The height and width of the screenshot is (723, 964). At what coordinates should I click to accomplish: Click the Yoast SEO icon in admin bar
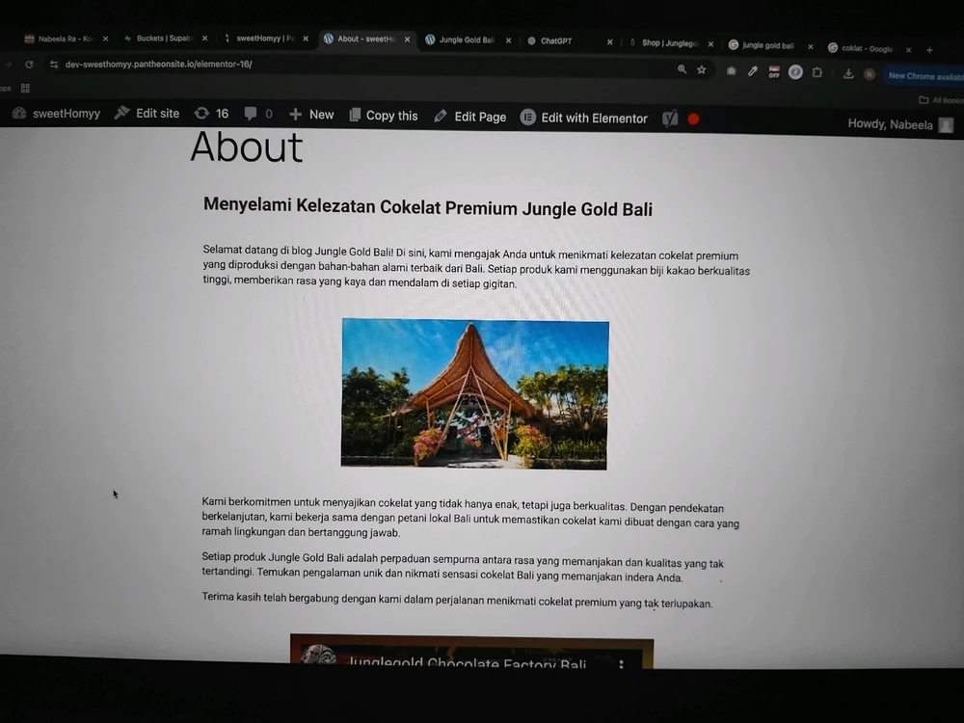(670, 119)
